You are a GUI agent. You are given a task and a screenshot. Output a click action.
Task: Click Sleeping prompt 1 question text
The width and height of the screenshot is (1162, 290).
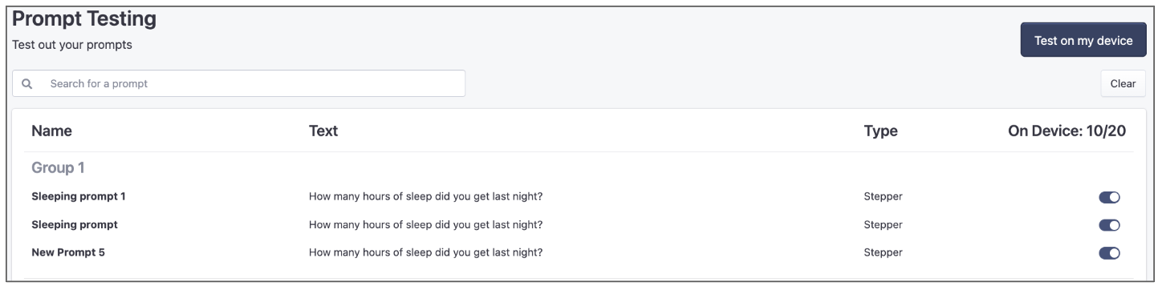[x=426, y=196]
